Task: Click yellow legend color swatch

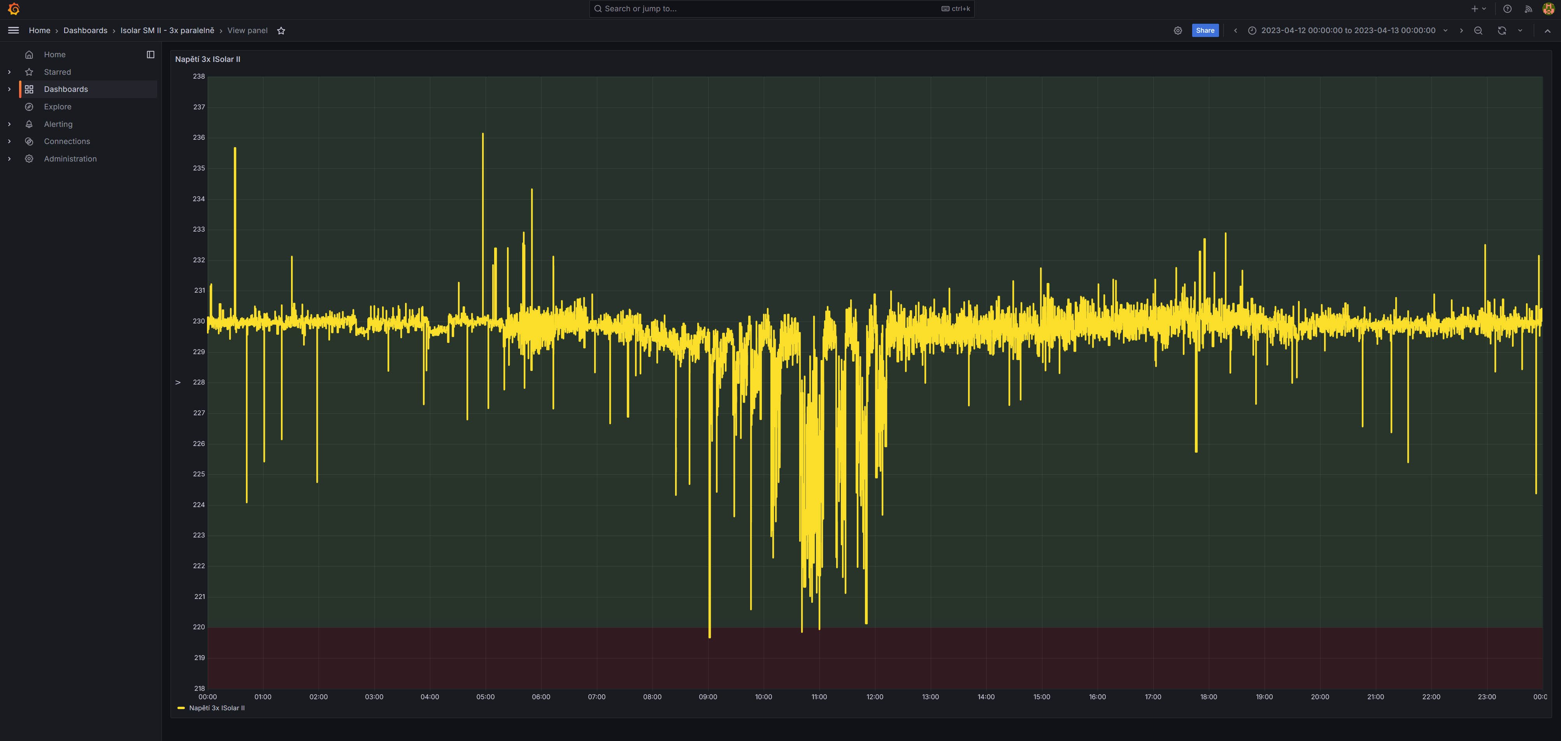Action: (x=181, y=708)
